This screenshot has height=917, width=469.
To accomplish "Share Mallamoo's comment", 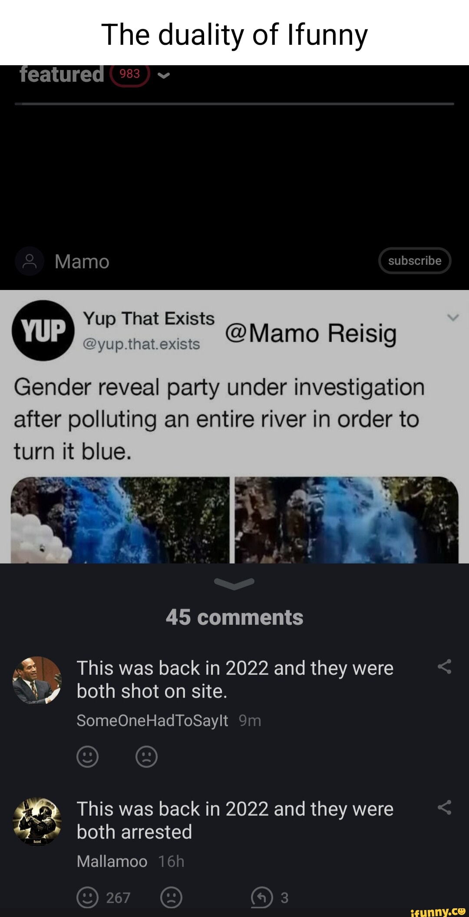I will [444, 807].
